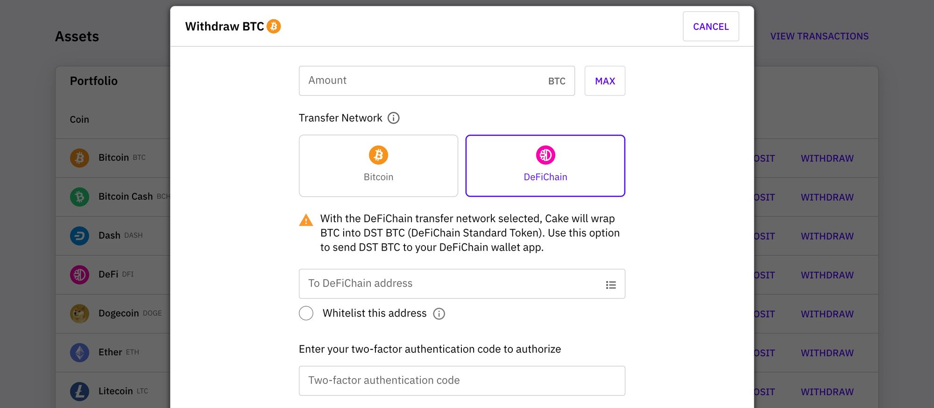The image size is (934, 408).
Task: Click the Litecoin LTC row name
Action: 123,391
